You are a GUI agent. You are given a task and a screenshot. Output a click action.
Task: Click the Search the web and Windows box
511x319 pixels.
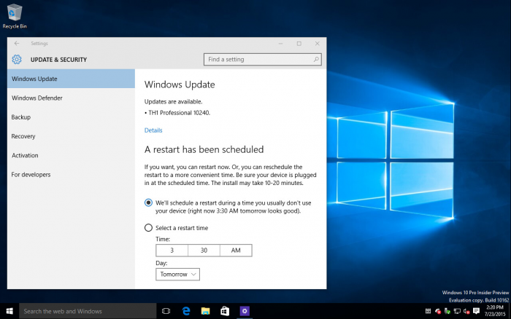88,311
